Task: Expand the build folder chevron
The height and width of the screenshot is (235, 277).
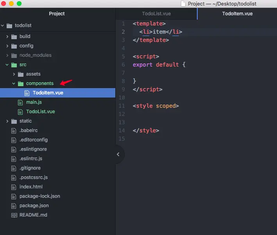Action: (x=7, y=36)
